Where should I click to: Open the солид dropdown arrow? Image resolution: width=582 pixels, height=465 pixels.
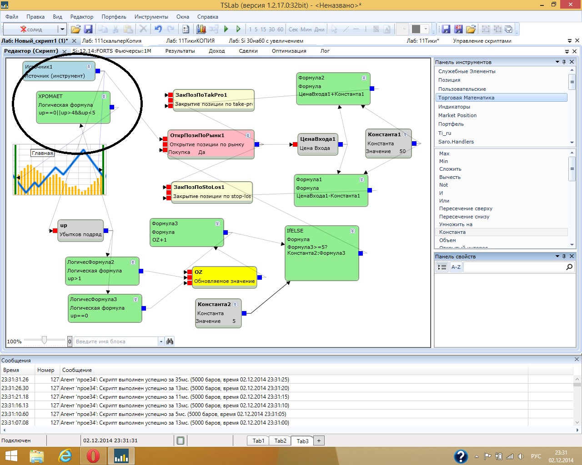62,29
